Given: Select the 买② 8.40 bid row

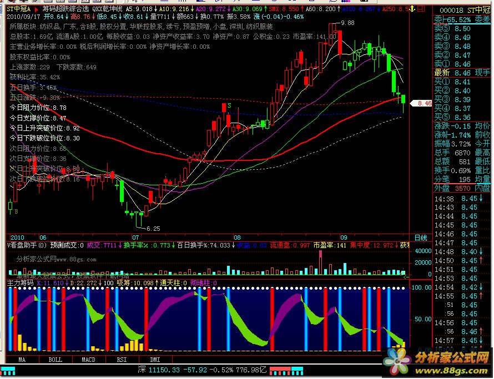Looking at the screenshot, I should click(x=462, y=91).
